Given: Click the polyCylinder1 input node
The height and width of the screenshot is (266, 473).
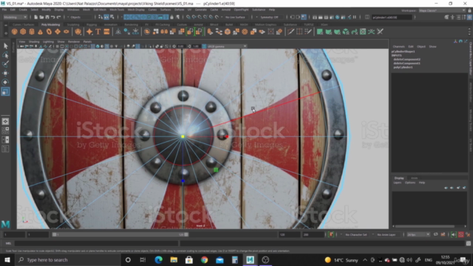Looking at the screenshot, I should [404, 67].
